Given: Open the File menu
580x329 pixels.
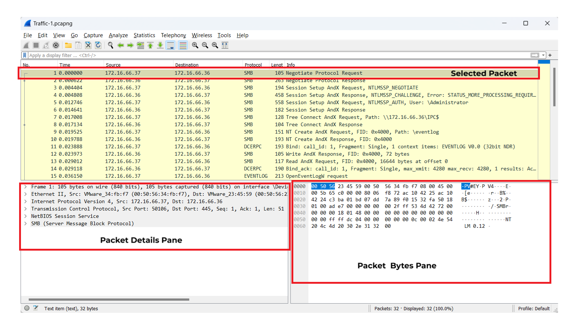Looking at the screenshot, I should (28, 35).
